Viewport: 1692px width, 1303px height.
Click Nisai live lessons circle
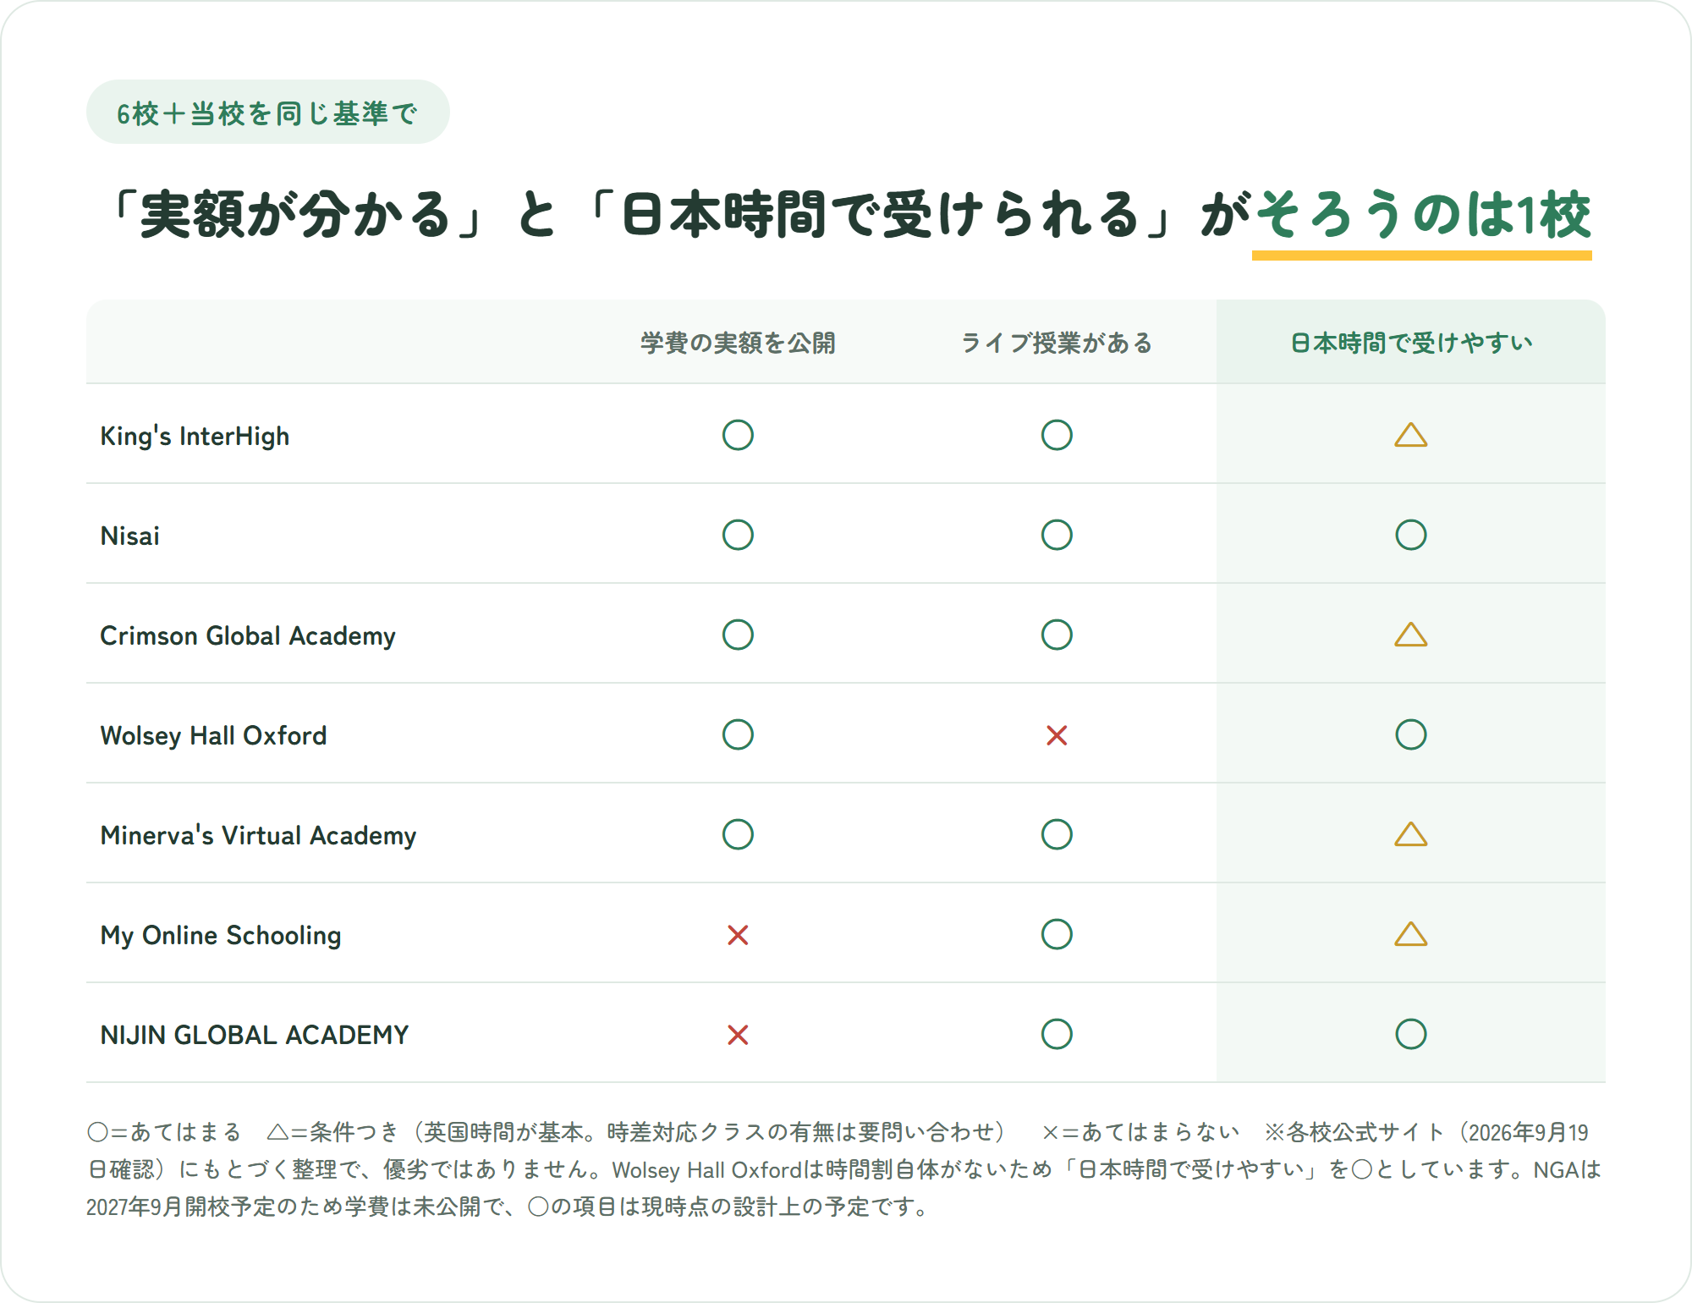pyautogui.click(x=1057, y=535)
